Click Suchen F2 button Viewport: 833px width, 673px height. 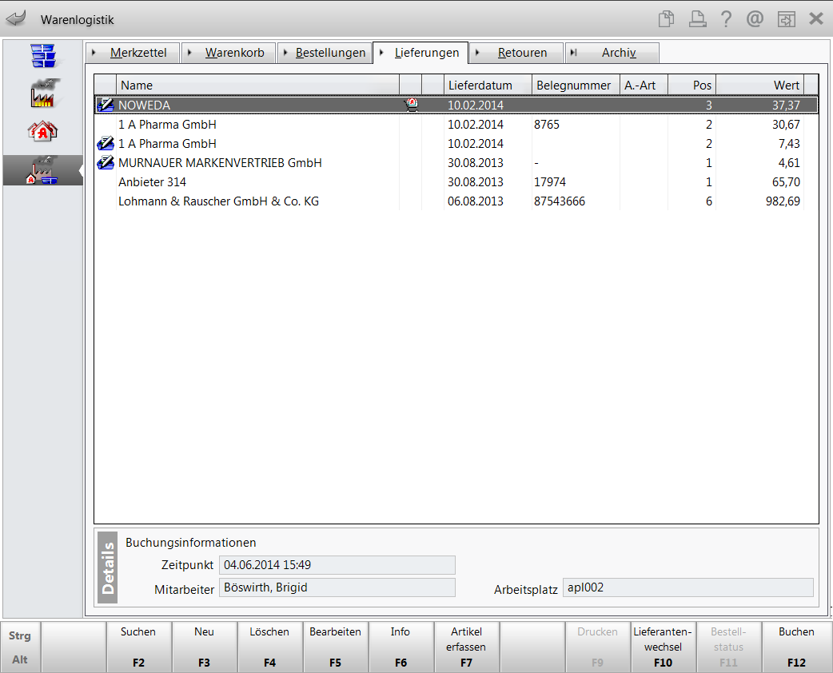click(138, 647)
